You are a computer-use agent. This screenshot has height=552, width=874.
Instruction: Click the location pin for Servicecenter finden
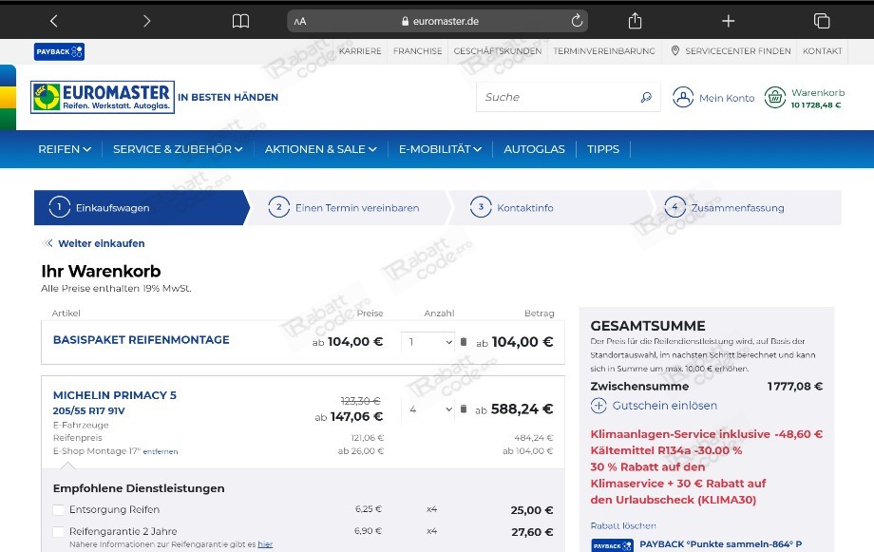[675, 50]
